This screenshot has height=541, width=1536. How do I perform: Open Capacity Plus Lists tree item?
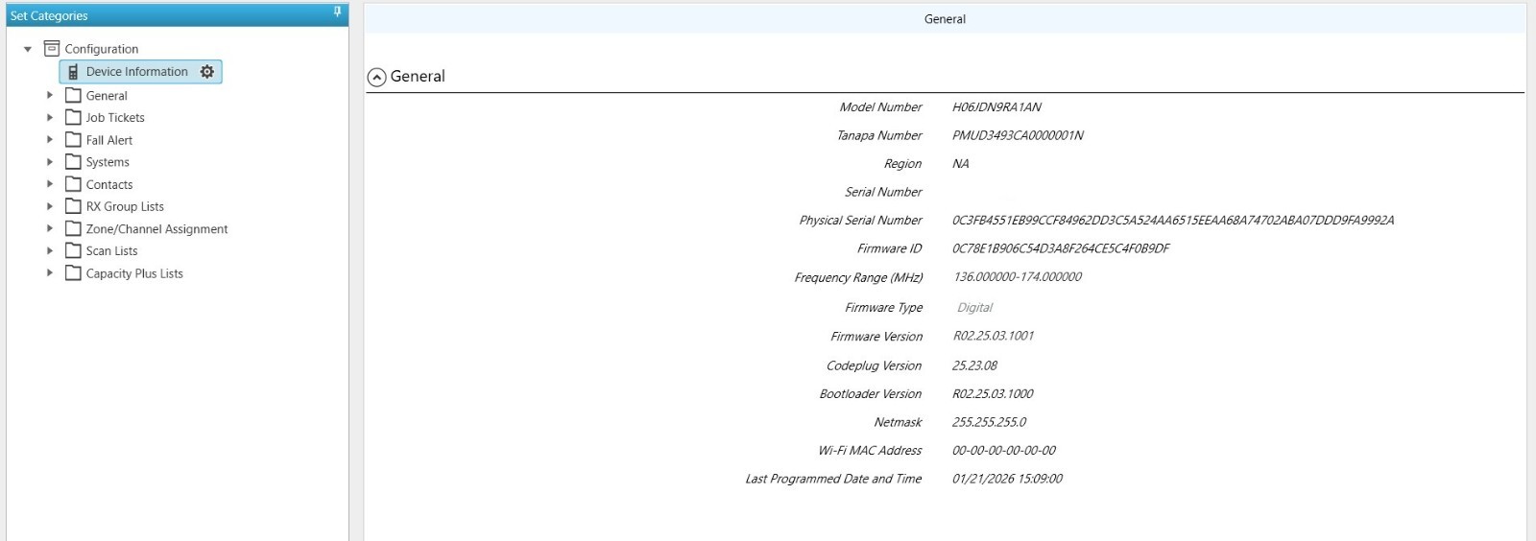click(134, 273)
